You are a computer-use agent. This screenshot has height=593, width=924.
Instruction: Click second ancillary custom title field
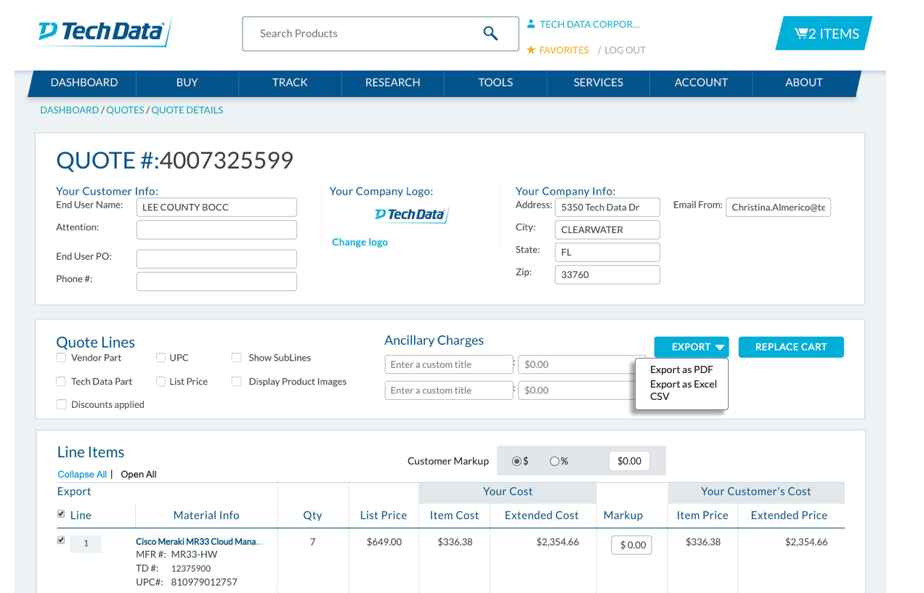449,390
